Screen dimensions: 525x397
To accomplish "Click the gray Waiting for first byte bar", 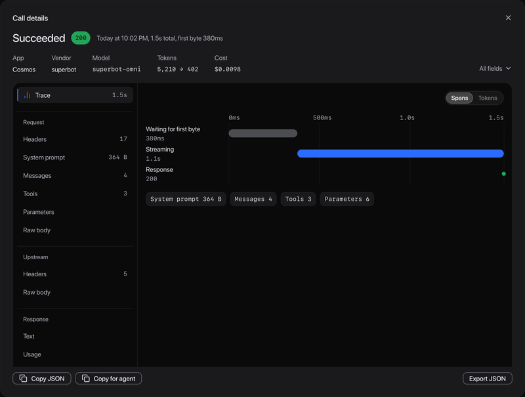I will point(263,133).
